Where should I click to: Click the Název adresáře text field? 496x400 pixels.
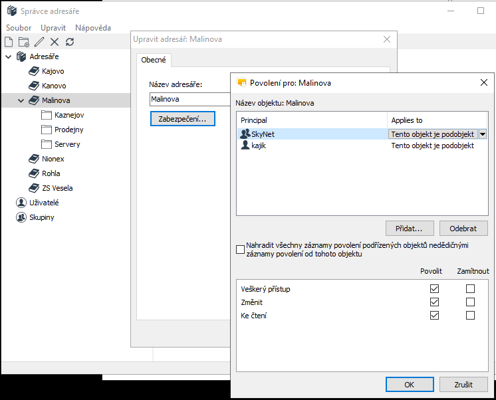tap(189, 100)
